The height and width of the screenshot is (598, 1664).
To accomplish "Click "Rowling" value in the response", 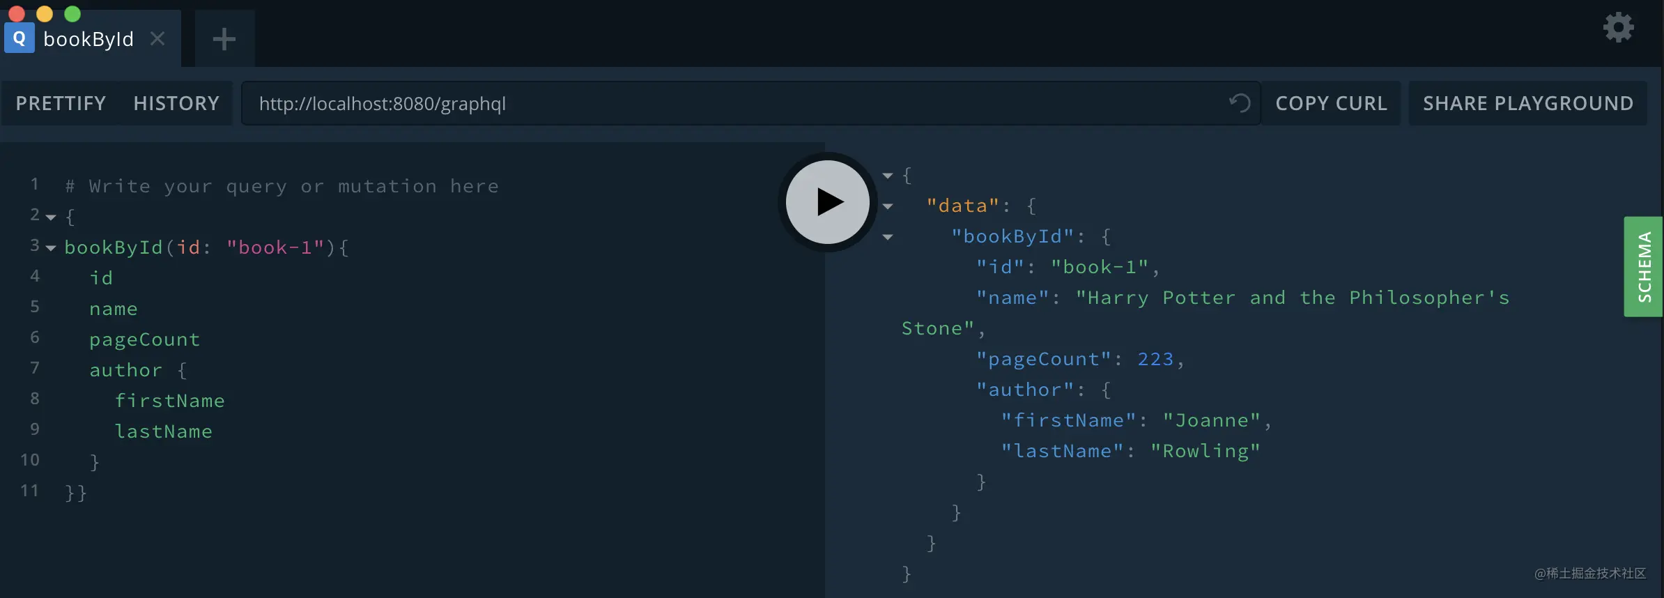I will pyautogui.click(x=1205, y=451).
